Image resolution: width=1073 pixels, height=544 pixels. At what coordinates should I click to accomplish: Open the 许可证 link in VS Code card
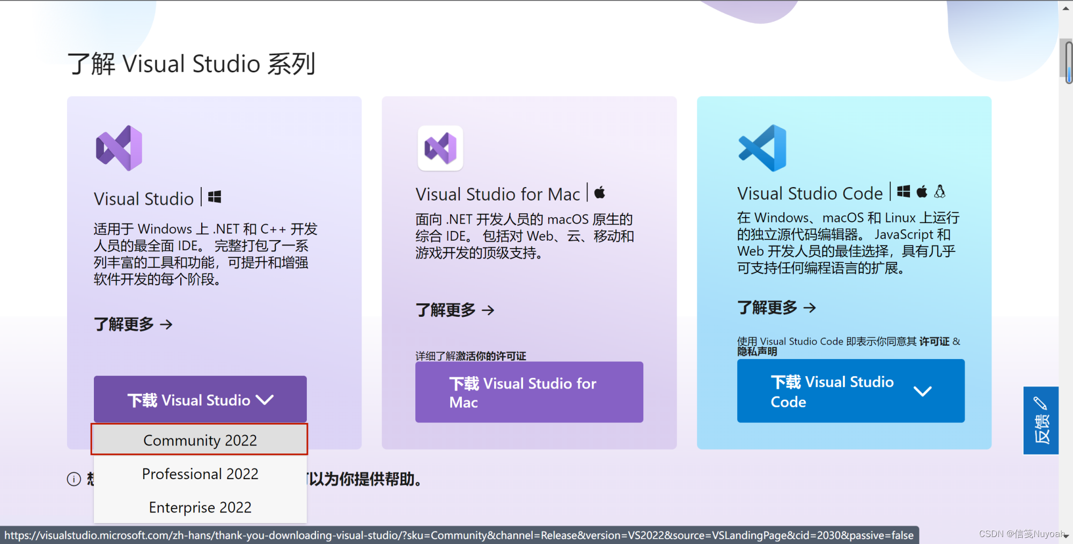pyautogui.click(x=934, y=341)
